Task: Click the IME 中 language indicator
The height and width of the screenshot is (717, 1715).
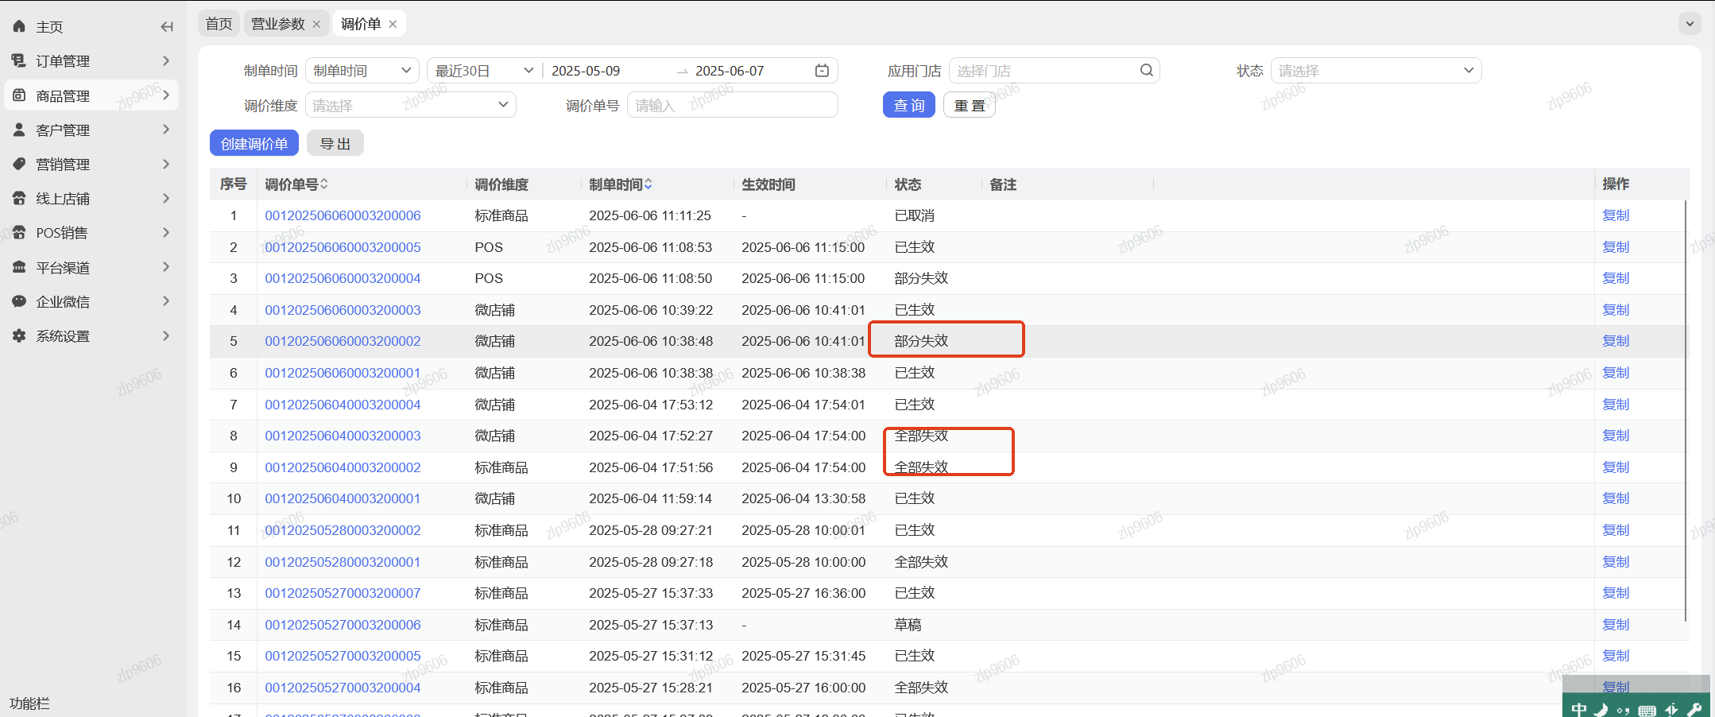Action: (1578, 709)
